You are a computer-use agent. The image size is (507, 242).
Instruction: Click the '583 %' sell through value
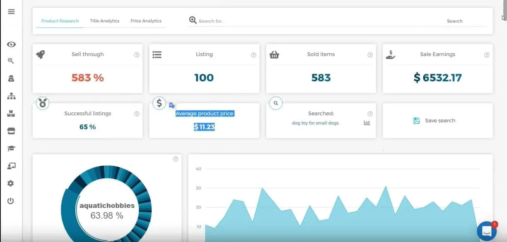(x=87, y=78)
